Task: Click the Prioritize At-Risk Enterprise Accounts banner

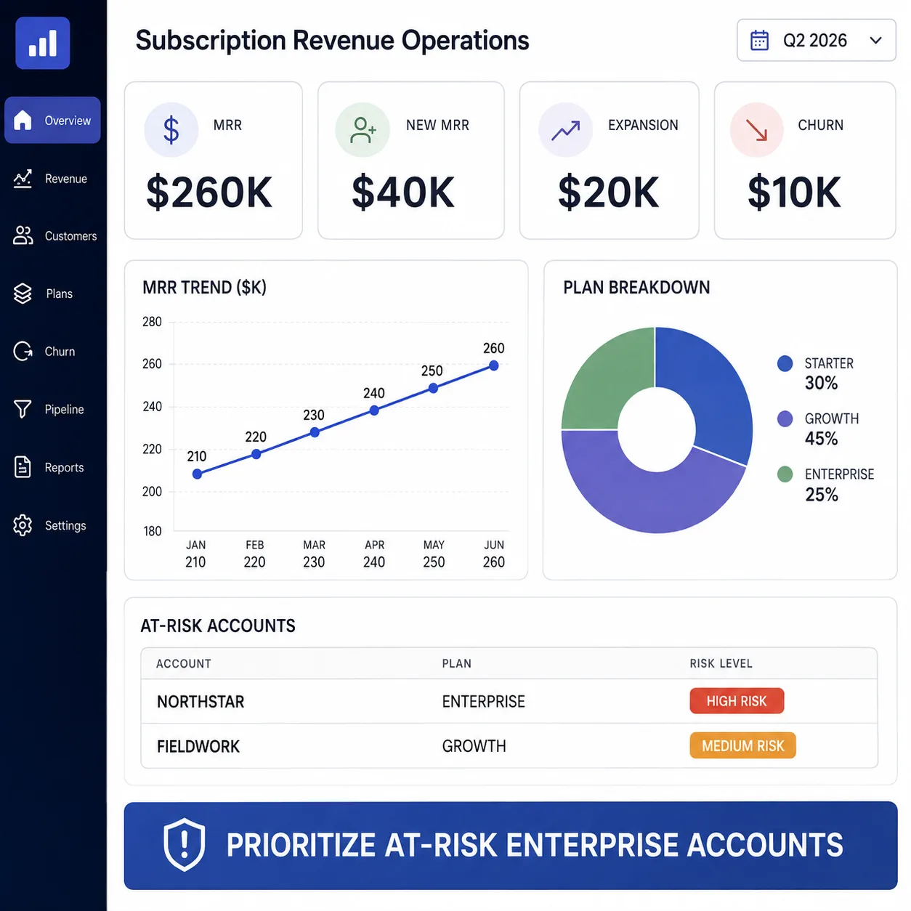Action: (x=511, y=845)
